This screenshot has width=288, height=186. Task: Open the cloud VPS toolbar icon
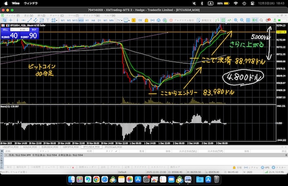click(158, 20)
